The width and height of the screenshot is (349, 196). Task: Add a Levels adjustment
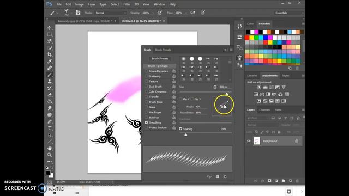265,87
